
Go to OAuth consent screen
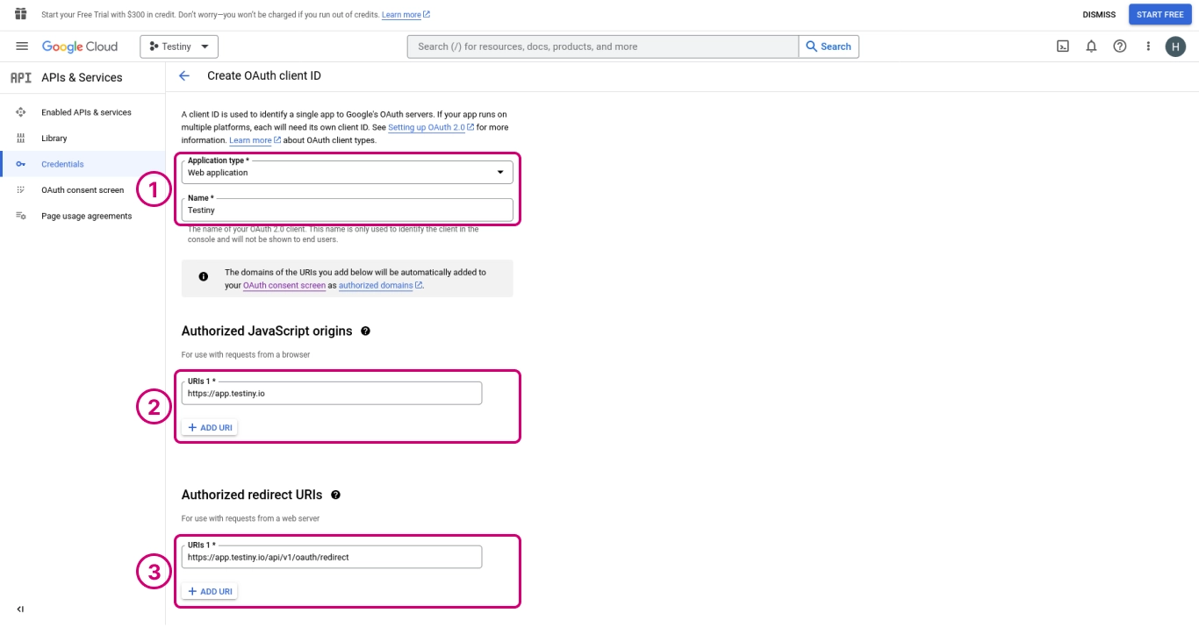click(83, 190)
